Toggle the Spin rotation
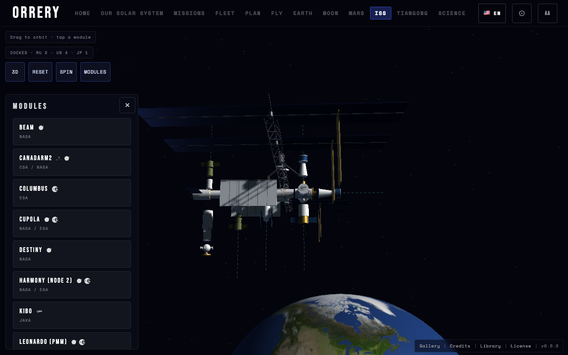The image size is (568, 355). click(x=66, y=72)
